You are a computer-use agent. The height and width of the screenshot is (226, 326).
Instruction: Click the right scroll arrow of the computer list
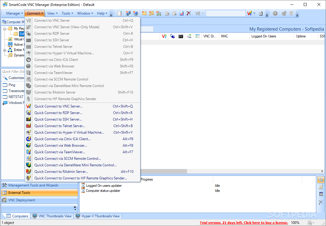click(x=322, y=171)
